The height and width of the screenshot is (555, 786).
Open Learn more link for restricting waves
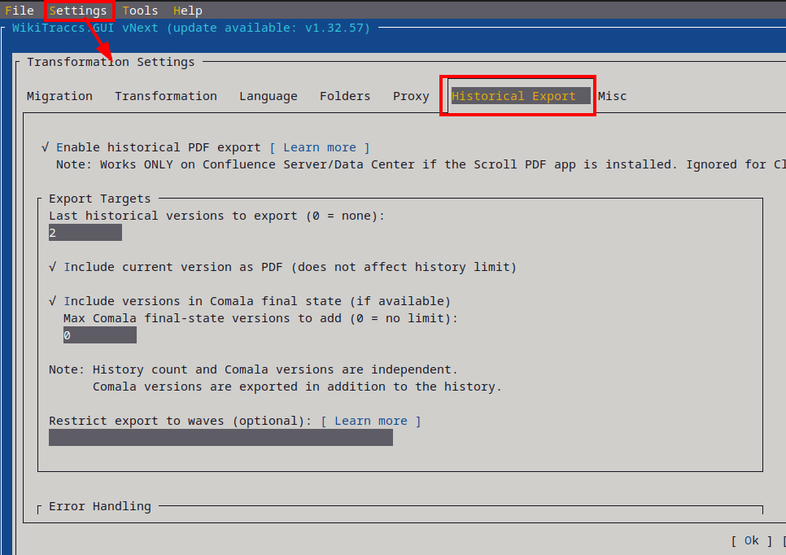(370, 421)
